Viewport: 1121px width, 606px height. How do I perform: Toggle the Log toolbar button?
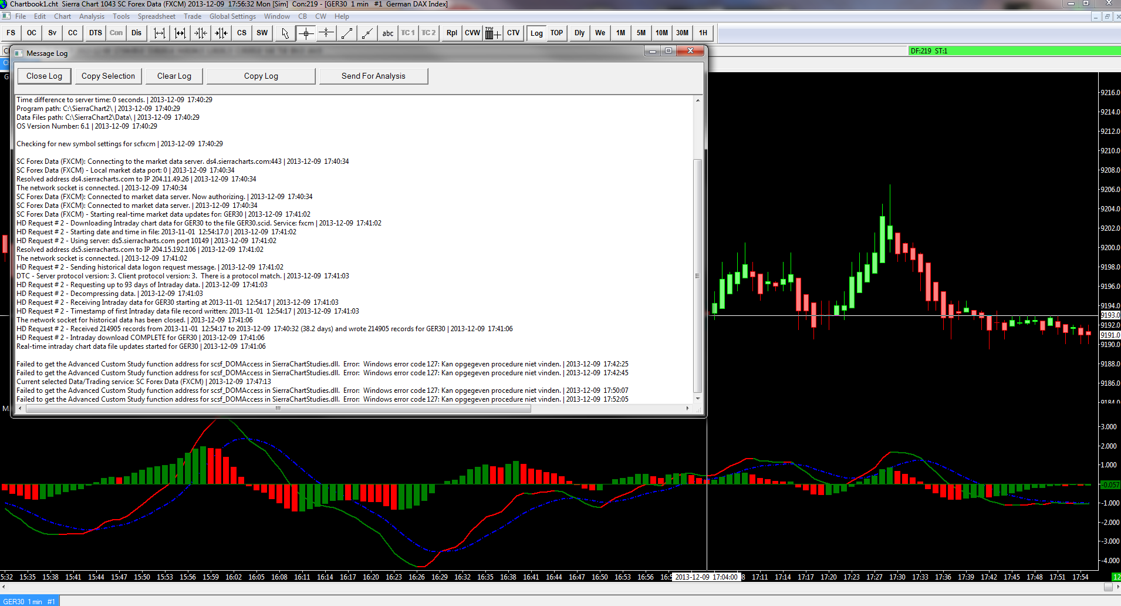536,33
